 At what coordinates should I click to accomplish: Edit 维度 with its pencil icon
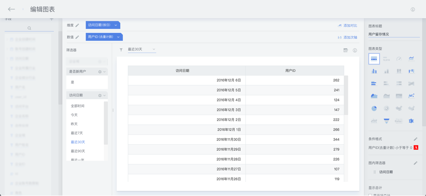[78, 25]
